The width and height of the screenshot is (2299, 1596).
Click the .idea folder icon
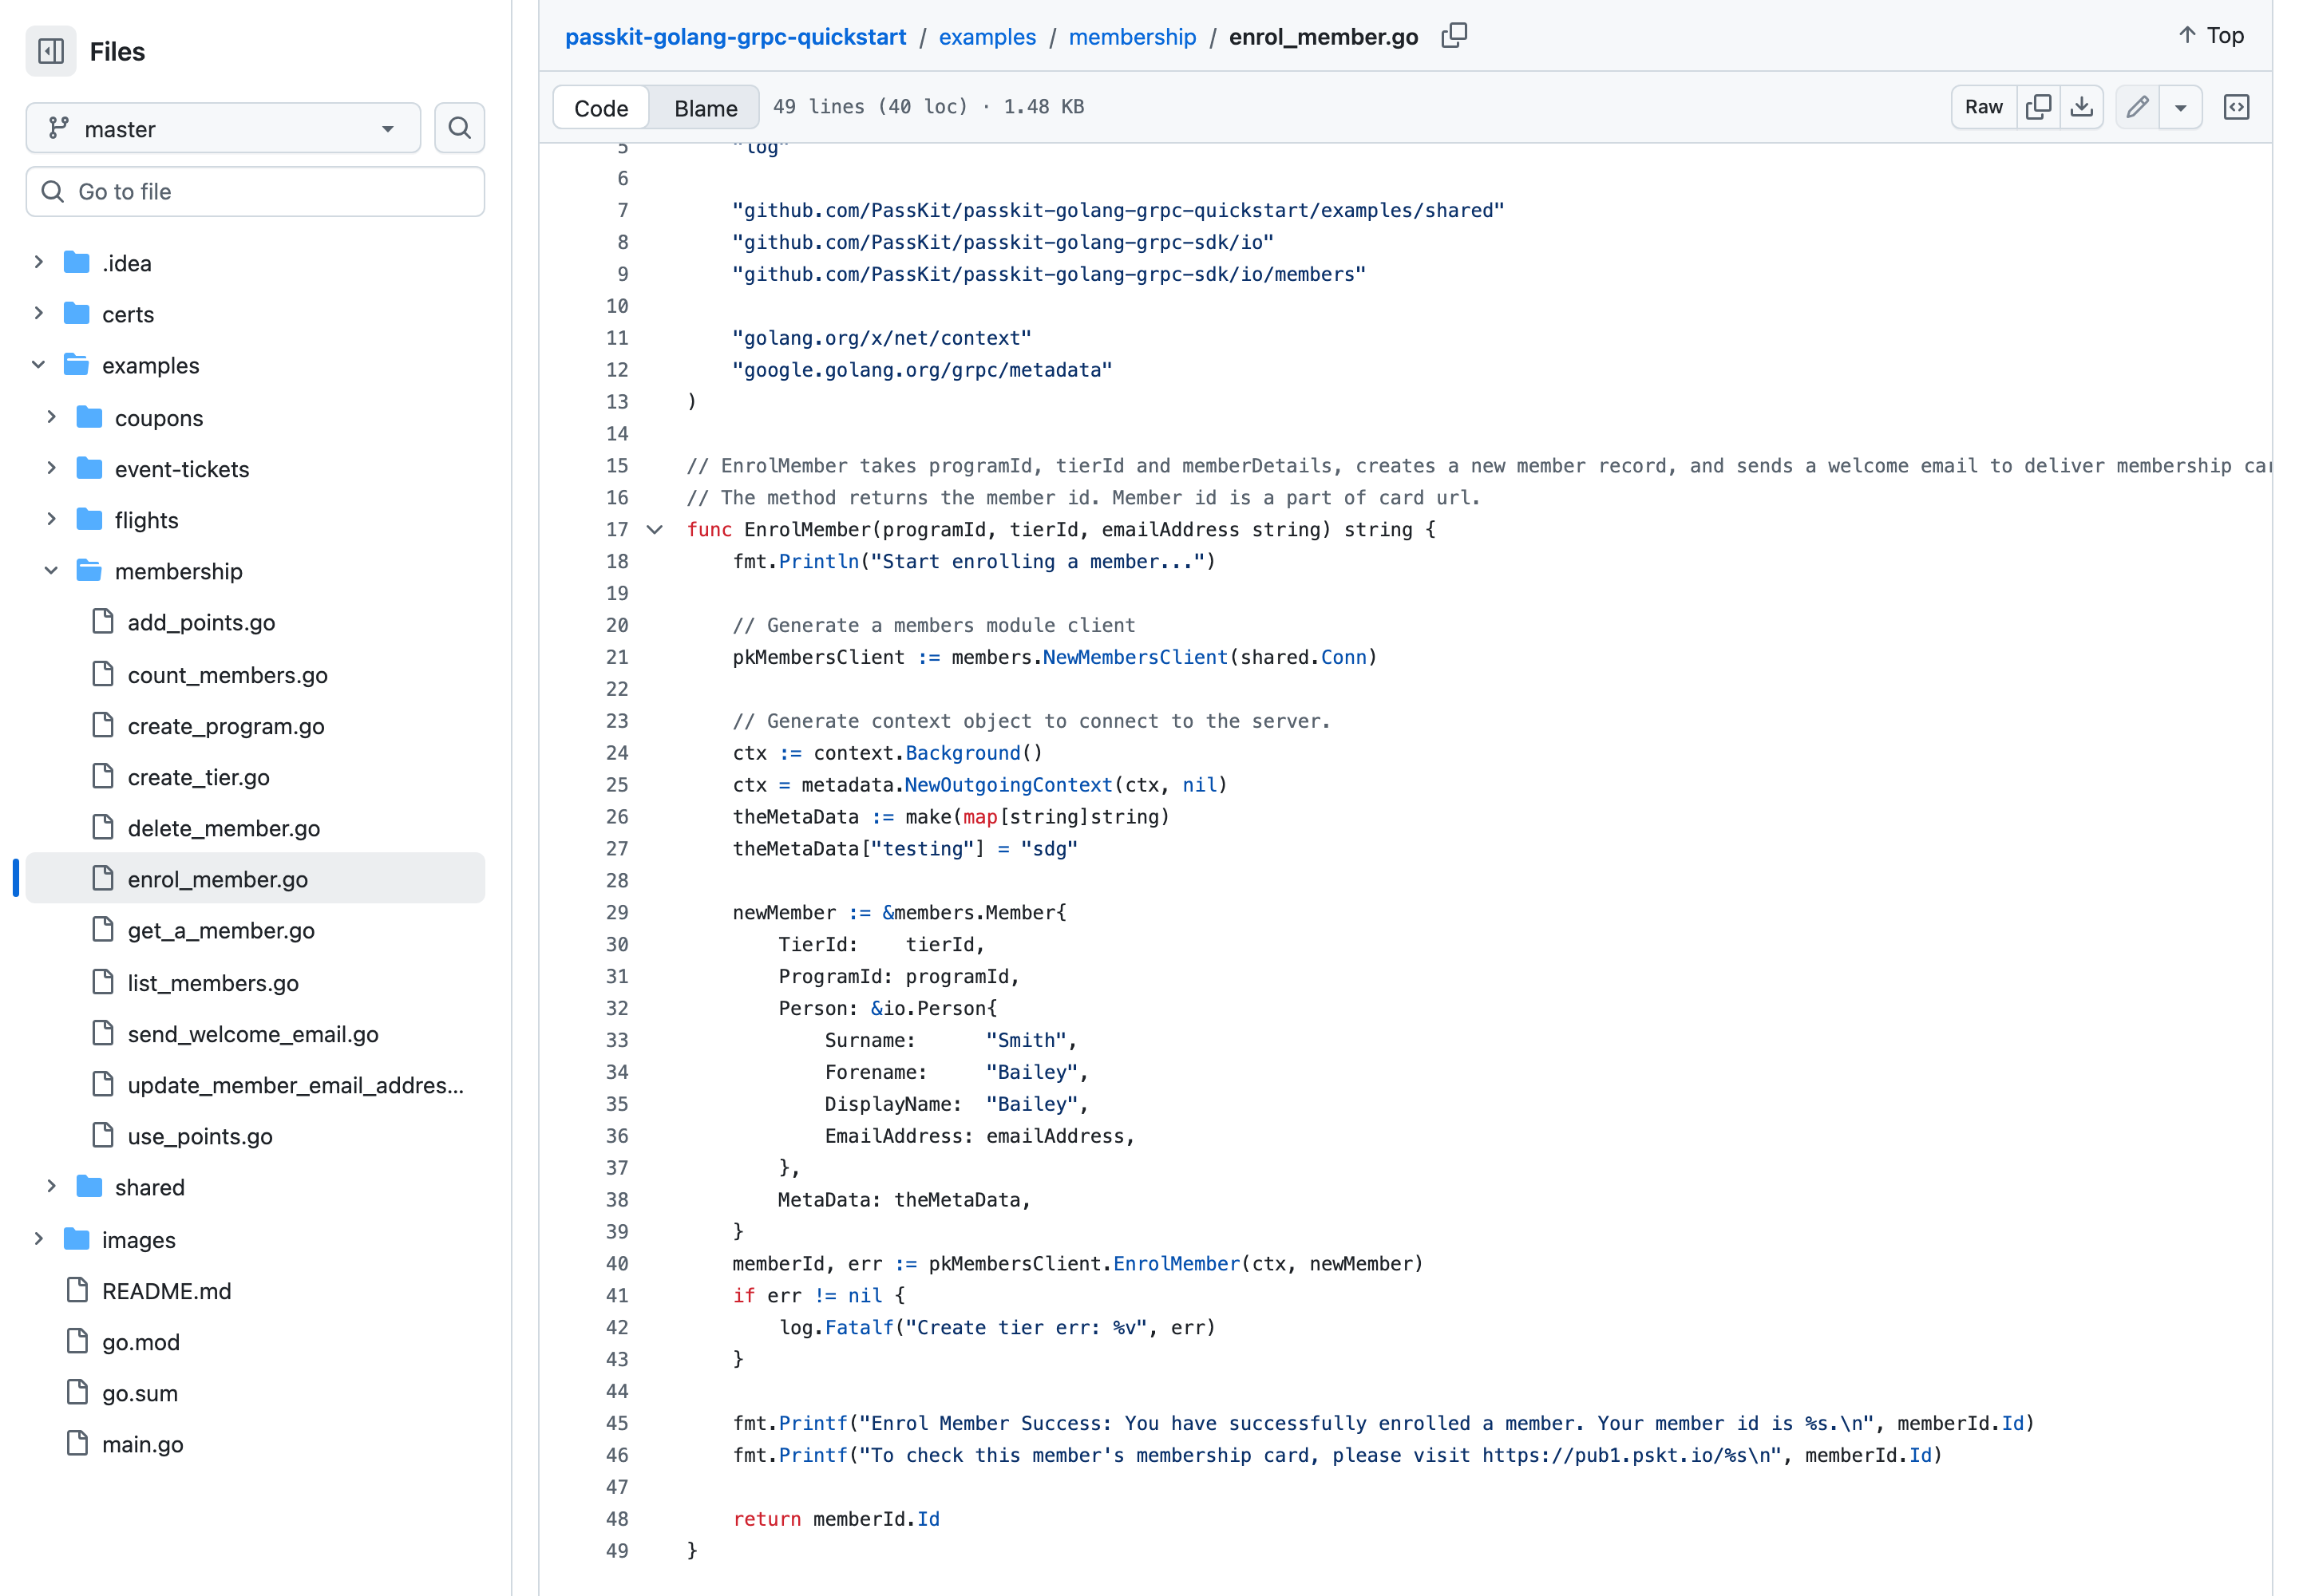(x=77, y=262)
